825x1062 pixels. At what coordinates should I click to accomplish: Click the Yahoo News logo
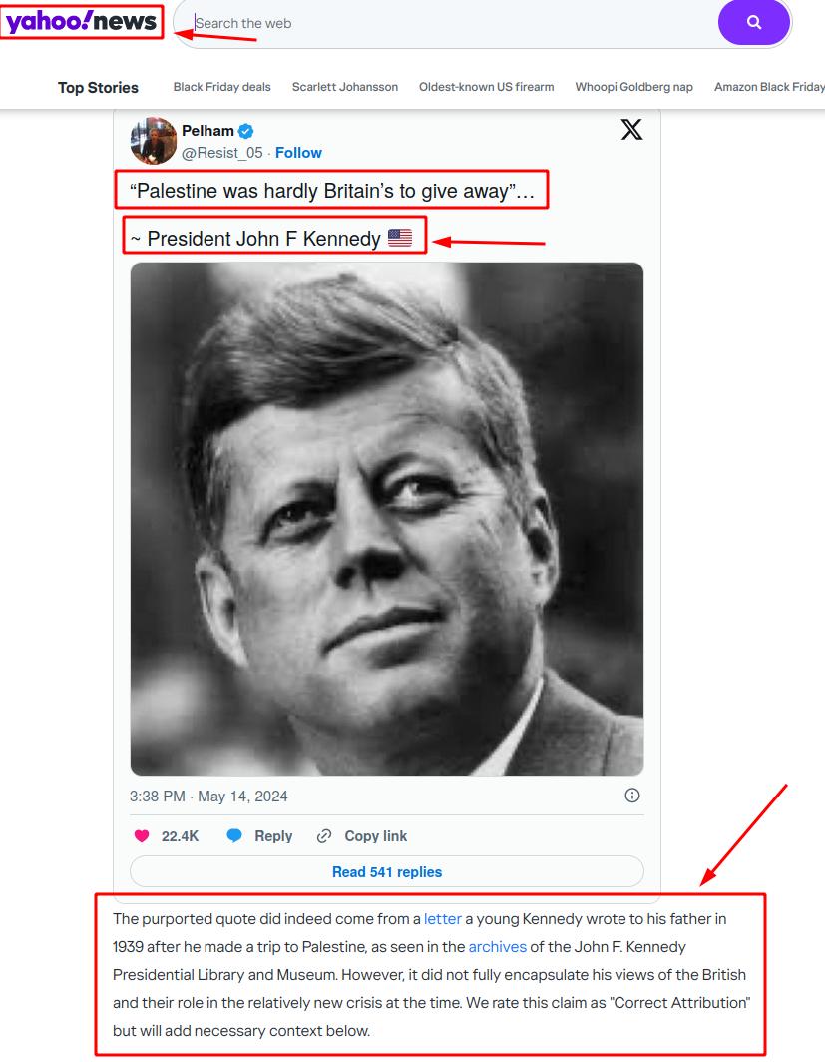point(83,22)
